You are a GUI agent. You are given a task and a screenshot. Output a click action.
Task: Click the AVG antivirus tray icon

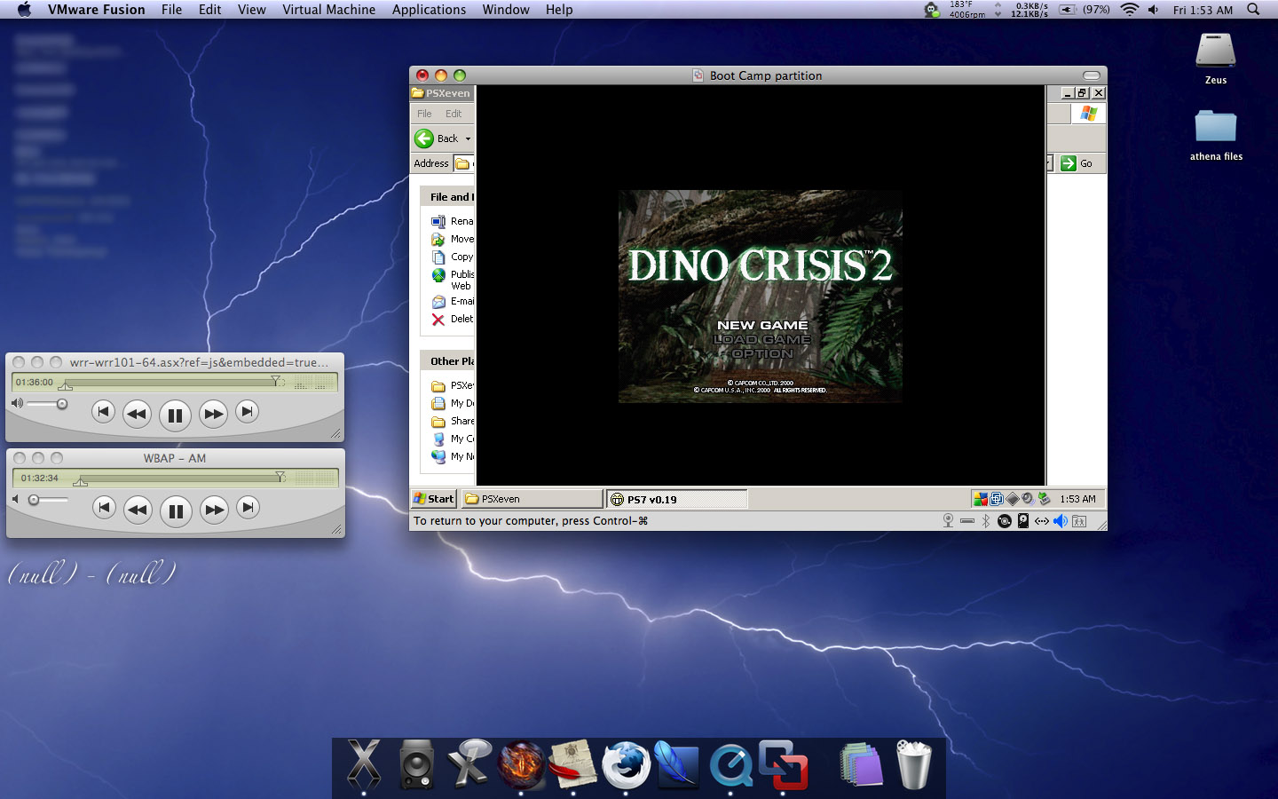click(x=980, y=499)
